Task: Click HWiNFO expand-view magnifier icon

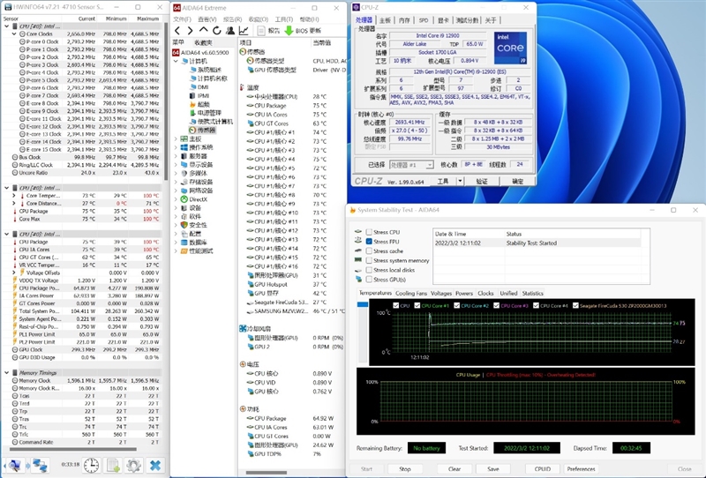Action: (15, 466)
